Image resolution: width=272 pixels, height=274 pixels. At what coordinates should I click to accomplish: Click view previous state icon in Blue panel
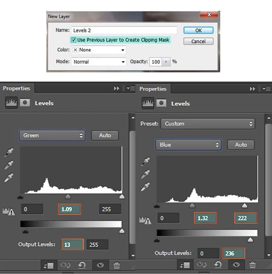(x=201, y=264)
